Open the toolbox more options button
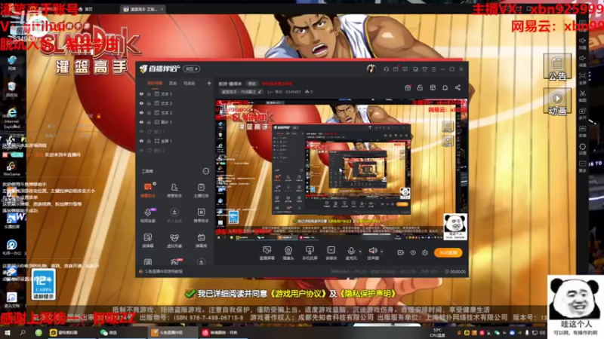This screenshot has width=604, height=339. (x=205, y=171)
